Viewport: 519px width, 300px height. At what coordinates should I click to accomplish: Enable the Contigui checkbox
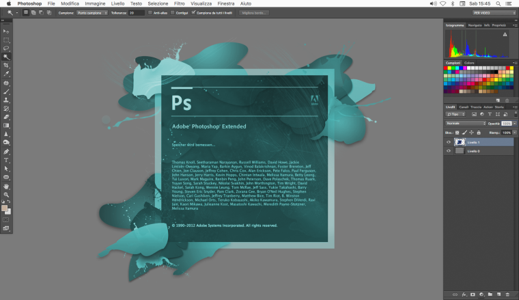(173, 12)
